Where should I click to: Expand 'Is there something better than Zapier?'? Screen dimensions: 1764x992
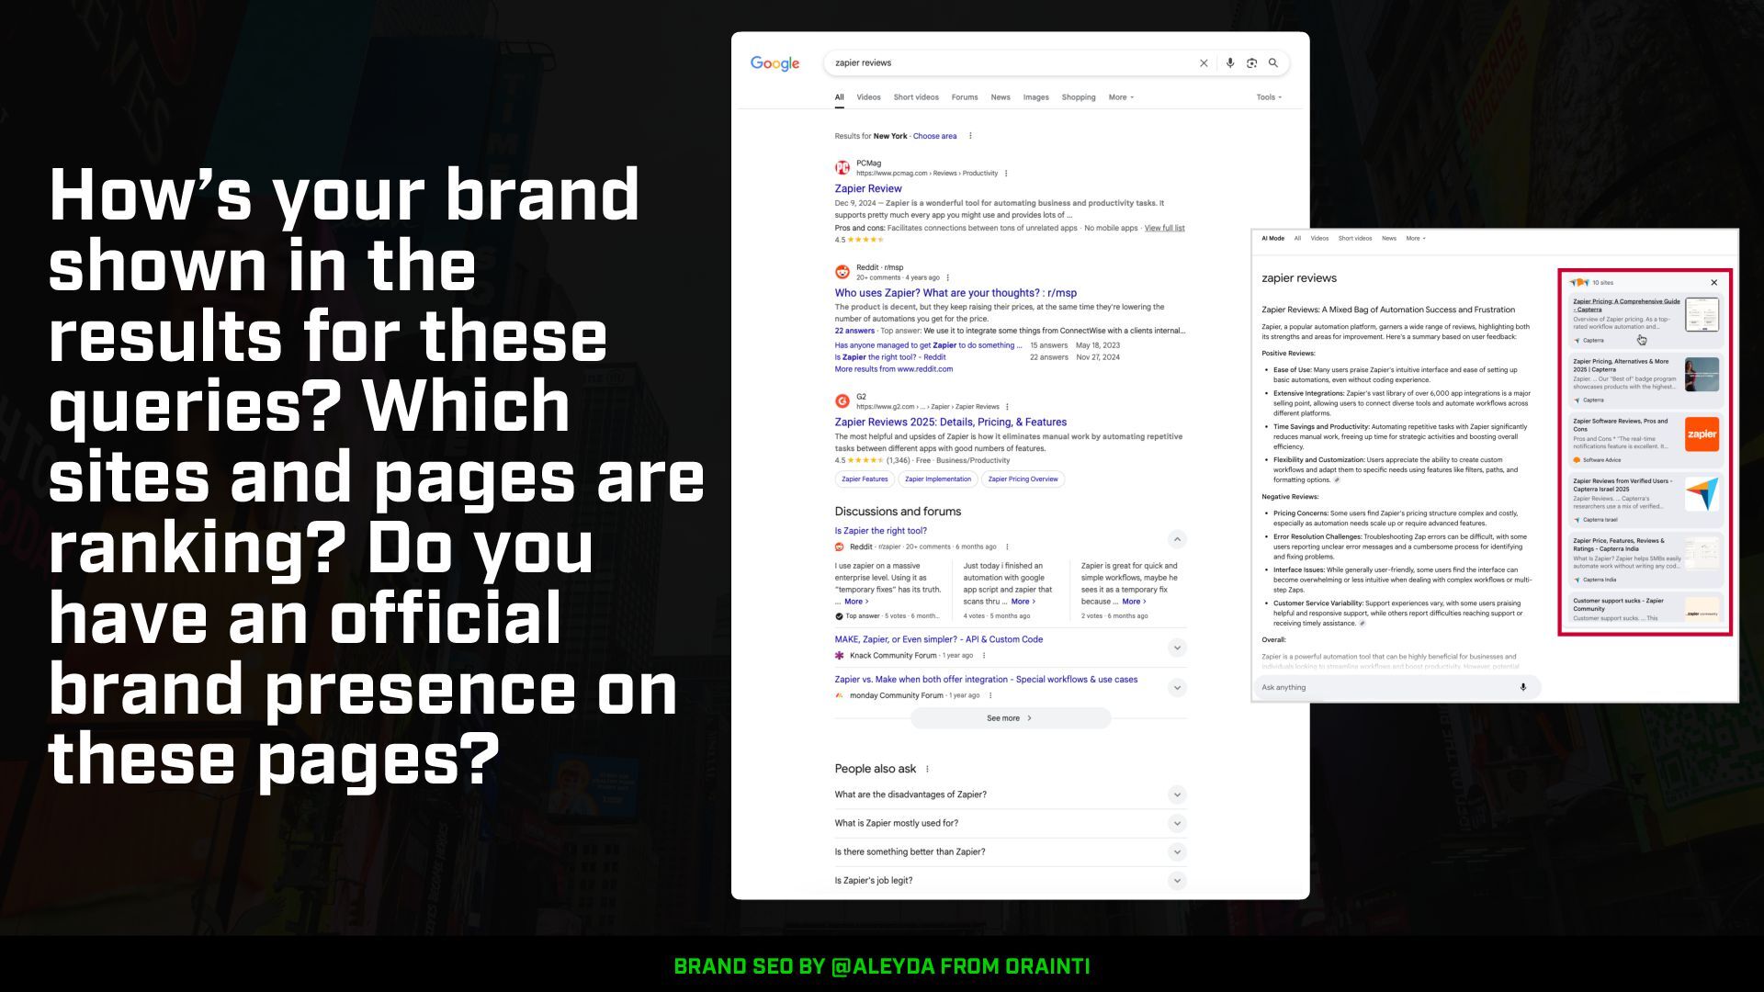tap(1176, 851)
